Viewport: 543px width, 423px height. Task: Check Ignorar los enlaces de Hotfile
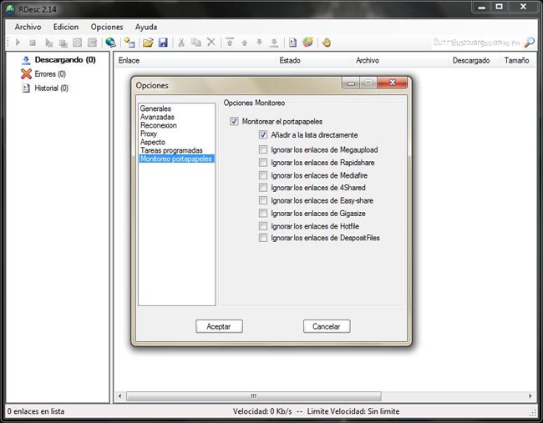click(263, 226)
